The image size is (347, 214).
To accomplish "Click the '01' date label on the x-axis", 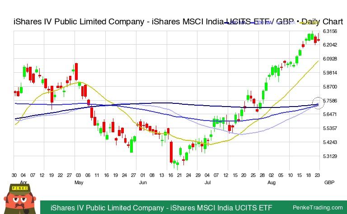I will click(142, 175).
